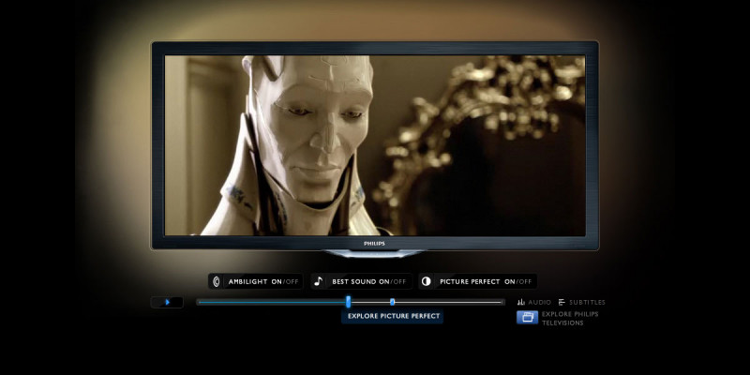
Task: Click the audio bars icon
Action: tap(521, 302)
